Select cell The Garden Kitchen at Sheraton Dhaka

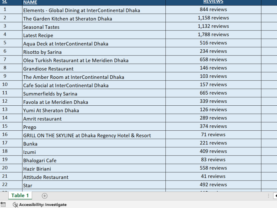pos(94,18)
